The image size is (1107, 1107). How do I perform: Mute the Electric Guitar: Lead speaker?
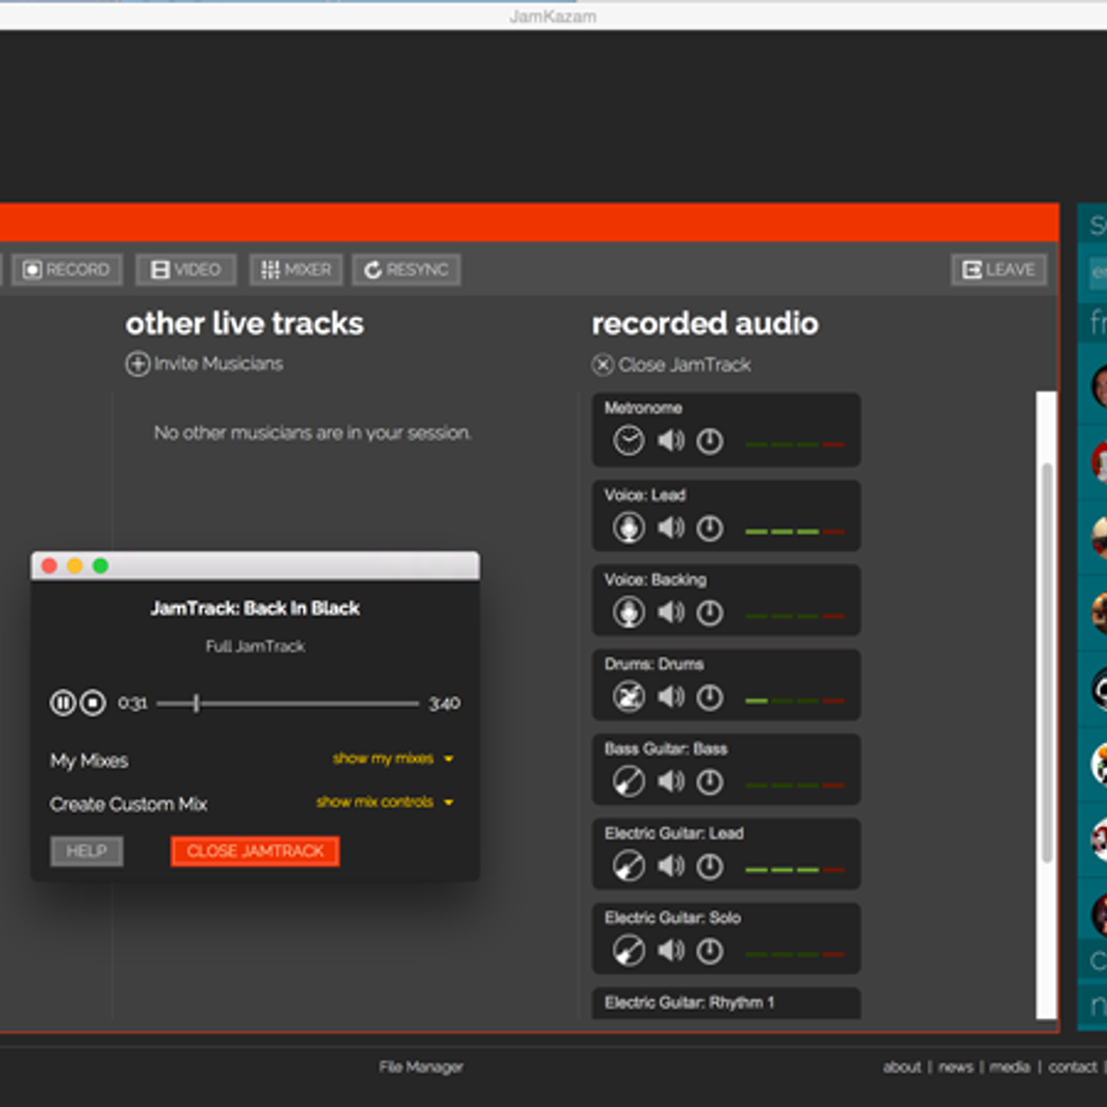tap(670, 866)
